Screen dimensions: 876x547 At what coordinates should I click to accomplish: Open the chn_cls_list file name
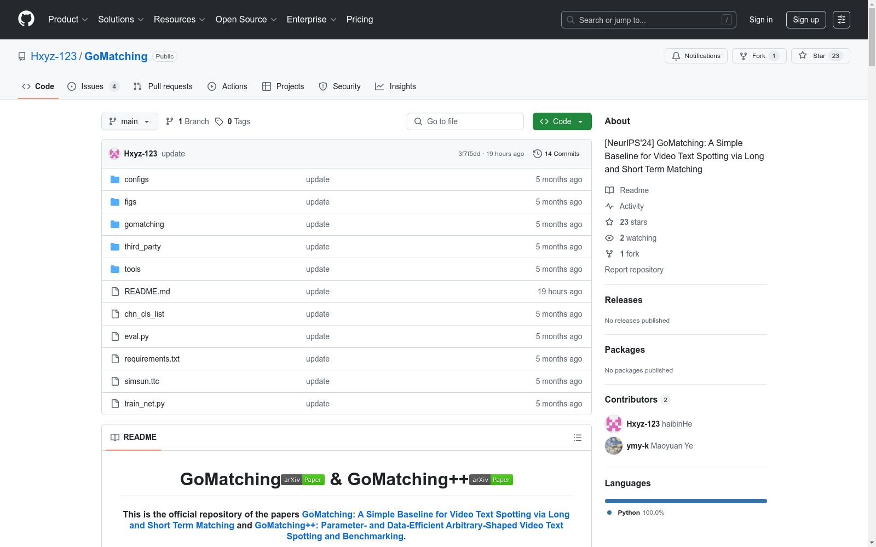tap(145, 314)
